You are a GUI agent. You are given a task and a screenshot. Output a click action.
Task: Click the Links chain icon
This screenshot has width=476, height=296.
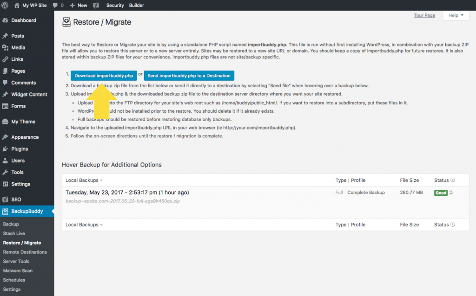click(x=5, y=59)
